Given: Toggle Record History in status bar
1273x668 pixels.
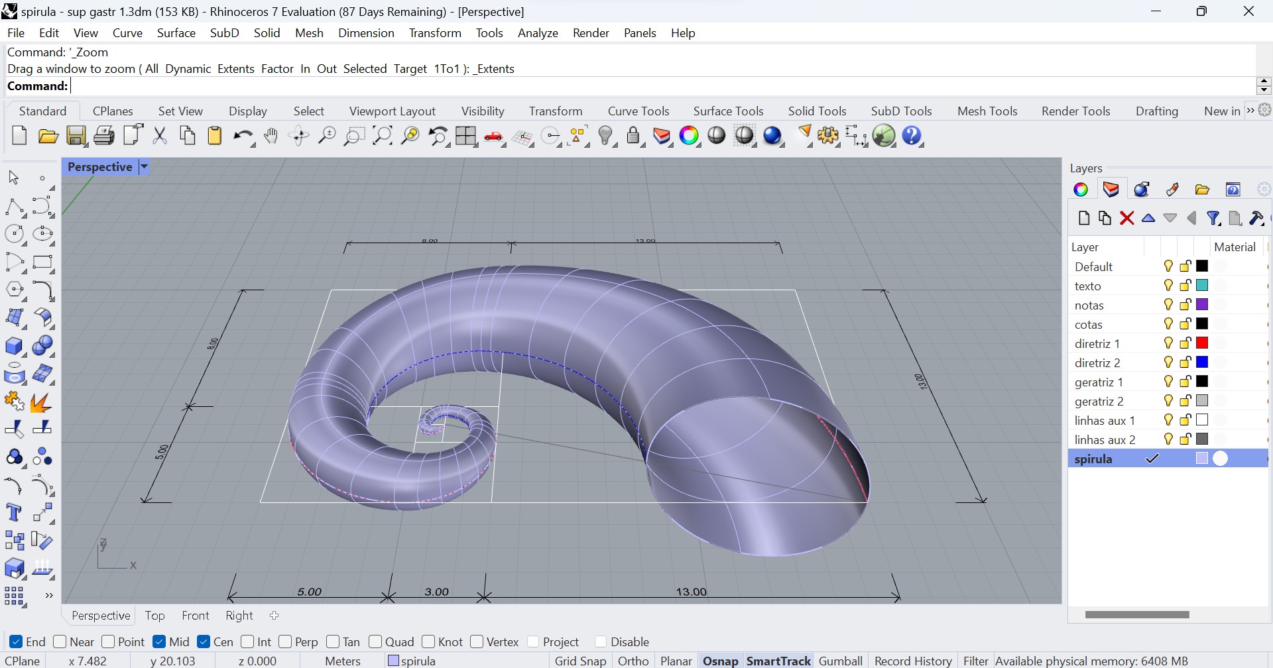Looking at the screenshot, I should point(913,661).
